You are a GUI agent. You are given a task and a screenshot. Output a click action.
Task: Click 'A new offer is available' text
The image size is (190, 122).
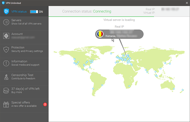(x=24, y=106)
